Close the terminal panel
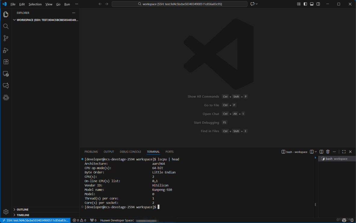The width and height of the screenshot is (356, 223). (350, 152)
